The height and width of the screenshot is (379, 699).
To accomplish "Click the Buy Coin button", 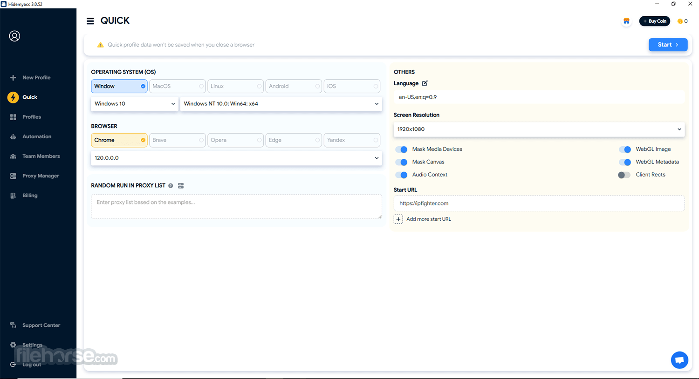I will [655, 21].
